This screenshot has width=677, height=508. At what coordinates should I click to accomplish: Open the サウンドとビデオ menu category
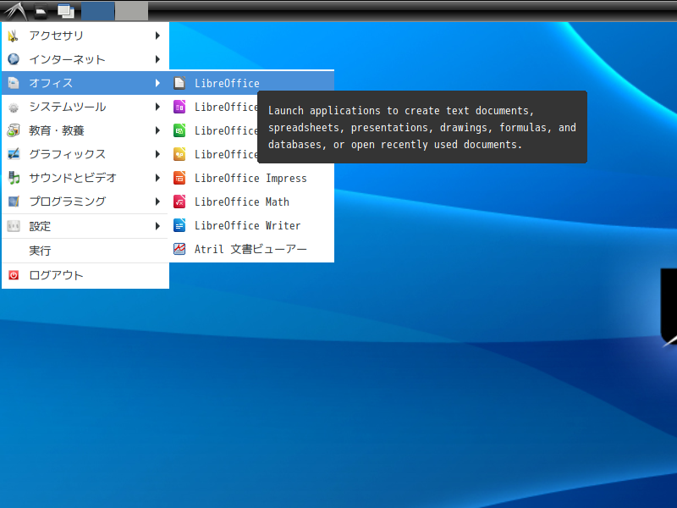click(x=73, y=178)
